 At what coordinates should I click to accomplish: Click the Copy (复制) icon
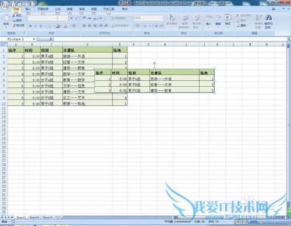pyautogui.click(x=14, y=20)
